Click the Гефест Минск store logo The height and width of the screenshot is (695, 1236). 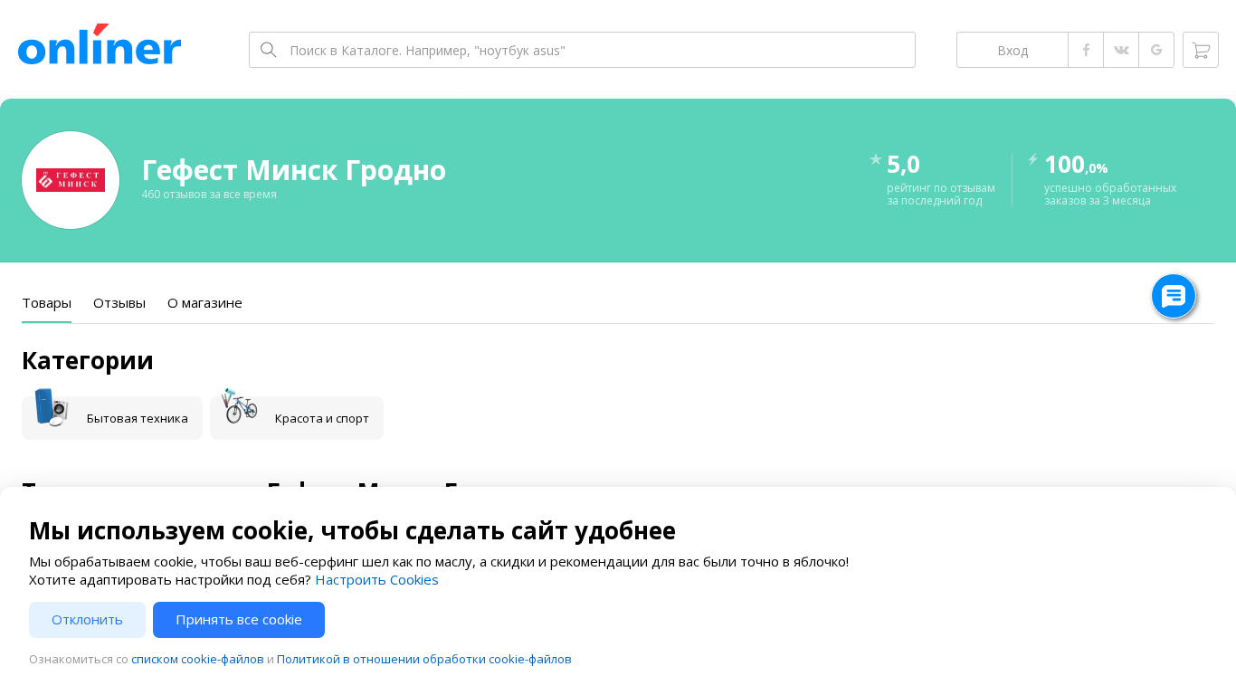(71, 180)
